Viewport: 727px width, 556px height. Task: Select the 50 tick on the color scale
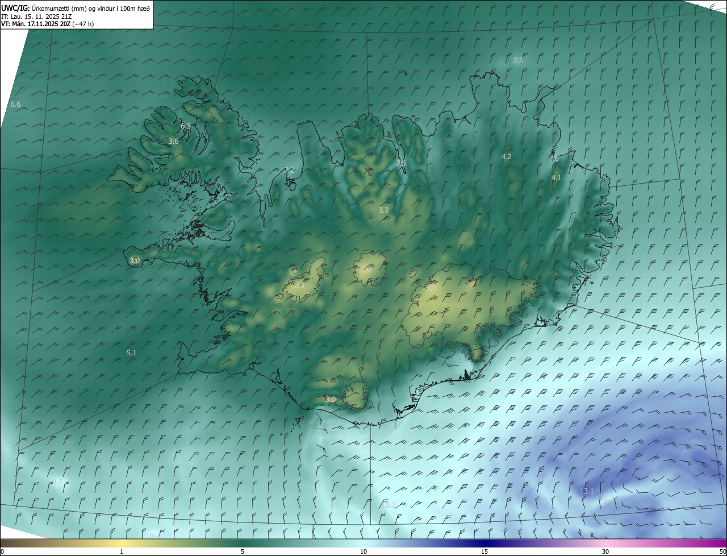coord(722,551)
